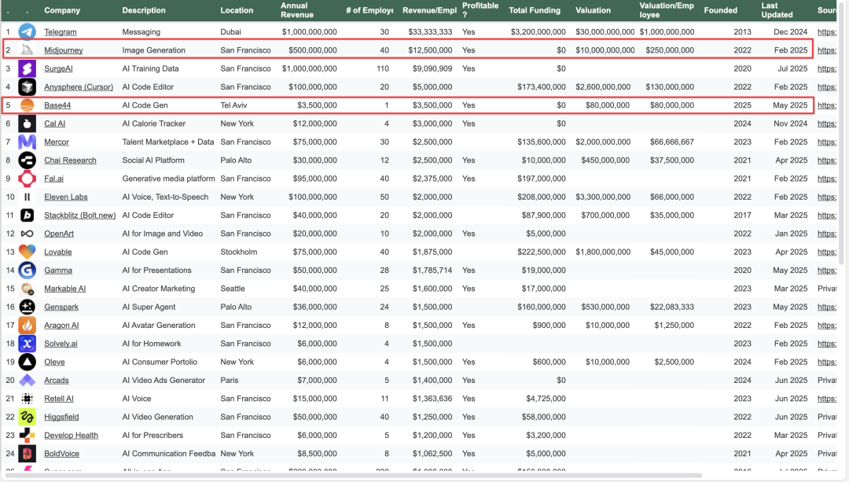Open the Midjourney company link
The image size is (849, 482).
pyautogui.click(x=64, y=50)
